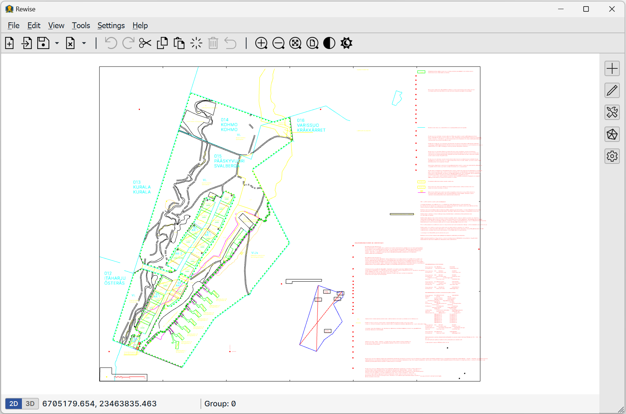Viewport: 626px width, 414px height.
Task: Click the 015 PÄÄSKYVUORI SVALBERGA label
Action: [x=229, y=161]
